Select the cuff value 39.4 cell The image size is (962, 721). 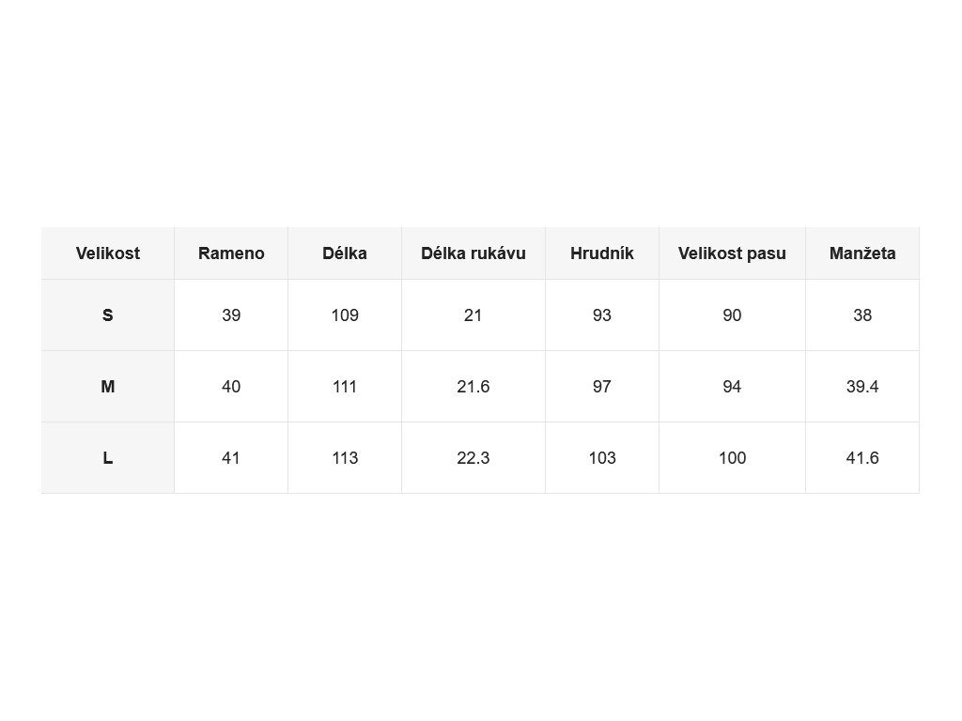tap(862, 386)
